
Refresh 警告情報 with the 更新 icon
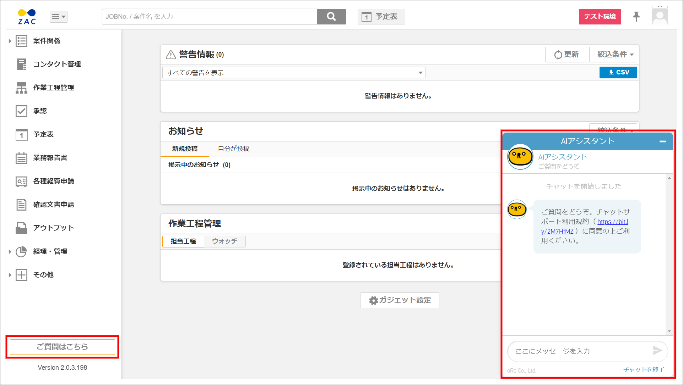(566, 54)
